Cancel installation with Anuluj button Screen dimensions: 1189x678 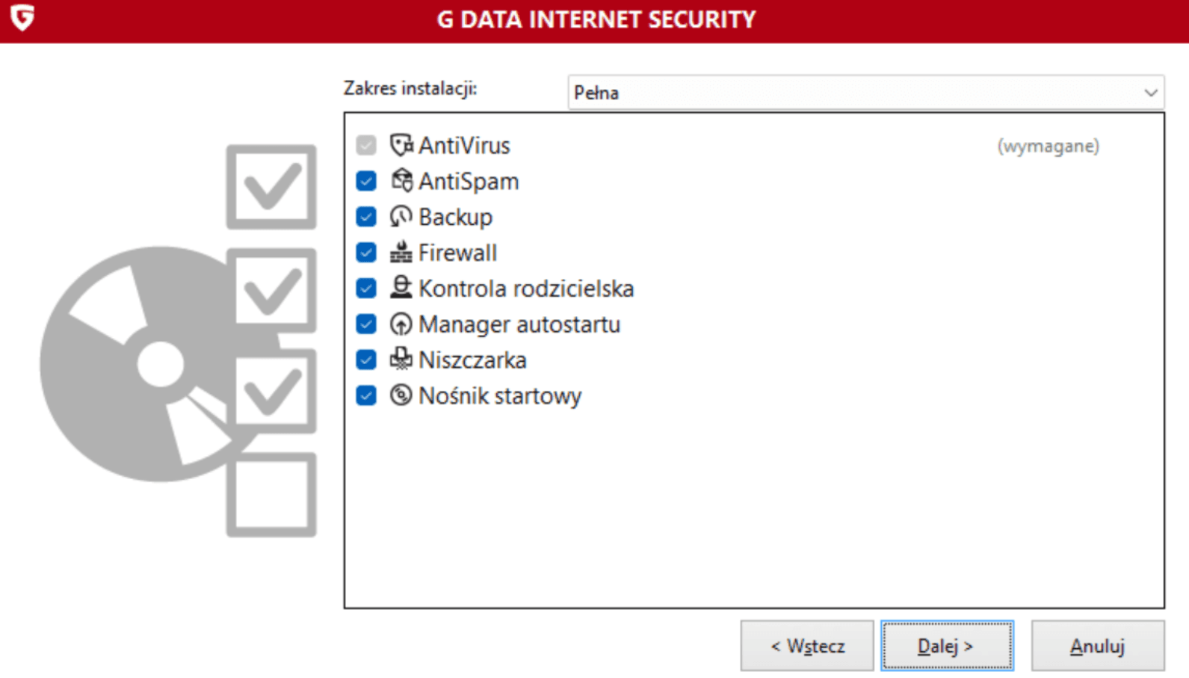[1097, 646]
